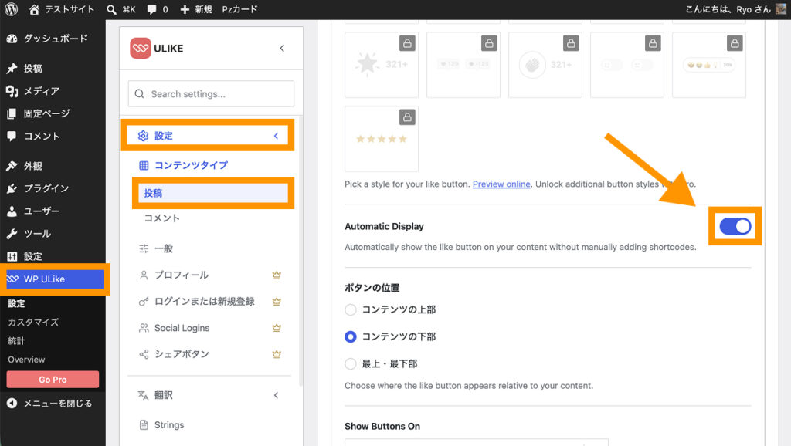The height and width of the screenshot is (446, 791).
Task: Toggle the Automatic Display switch
Action: (x=735, y=226)
